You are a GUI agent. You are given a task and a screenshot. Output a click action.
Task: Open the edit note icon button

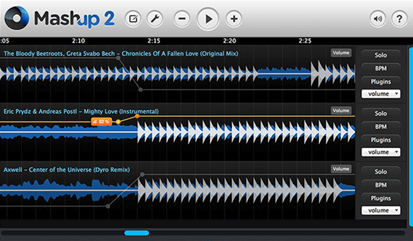pos(133,19)
